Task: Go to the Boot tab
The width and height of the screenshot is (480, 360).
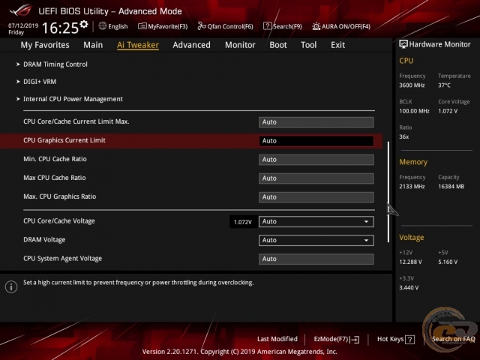Action: click(278, 45)
